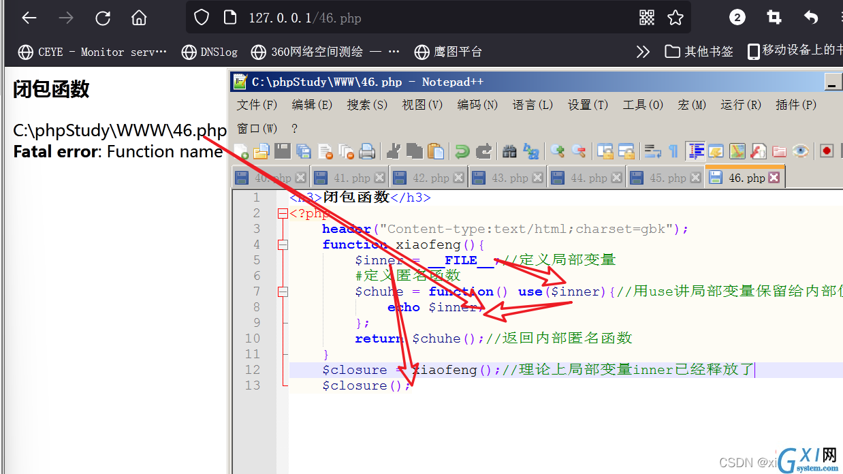843x474 pixels.
Task: Open the 视图(V) menu
Action: pos(422,105)
